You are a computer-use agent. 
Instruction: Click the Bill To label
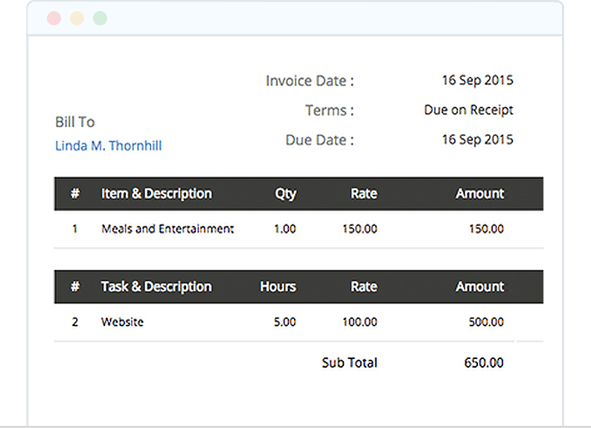point(75,122)
